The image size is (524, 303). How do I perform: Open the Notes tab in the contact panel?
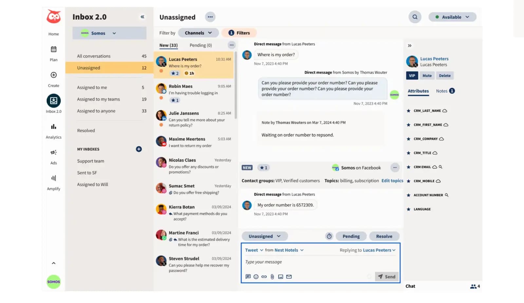[442, 91]
